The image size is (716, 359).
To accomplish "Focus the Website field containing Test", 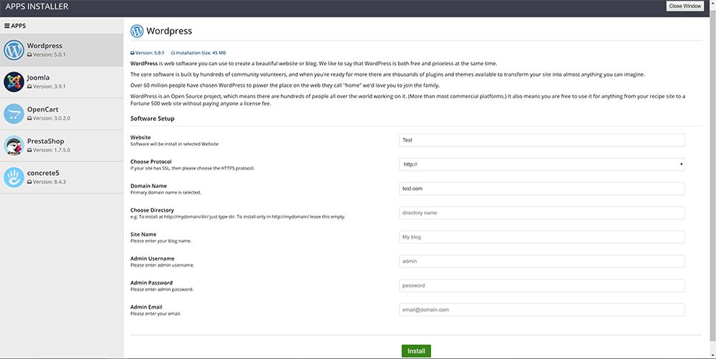I will (541, 140).
